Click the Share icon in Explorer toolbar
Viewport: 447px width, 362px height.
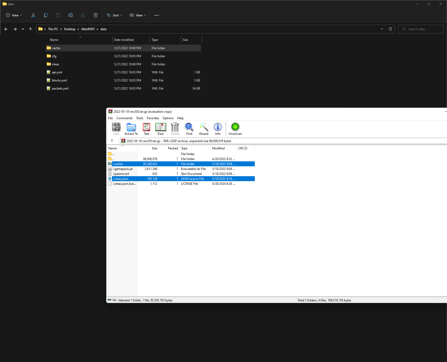[83, 15]
